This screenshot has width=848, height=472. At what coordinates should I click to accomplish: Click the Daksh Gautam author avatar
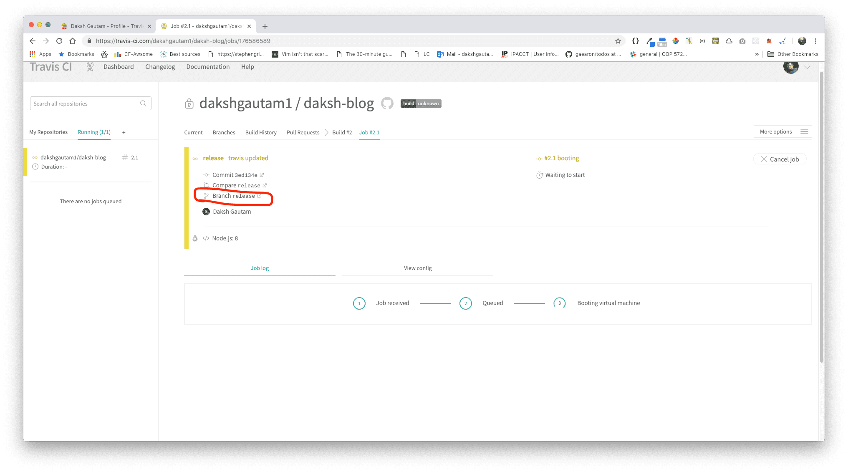(x=206, y=212)
